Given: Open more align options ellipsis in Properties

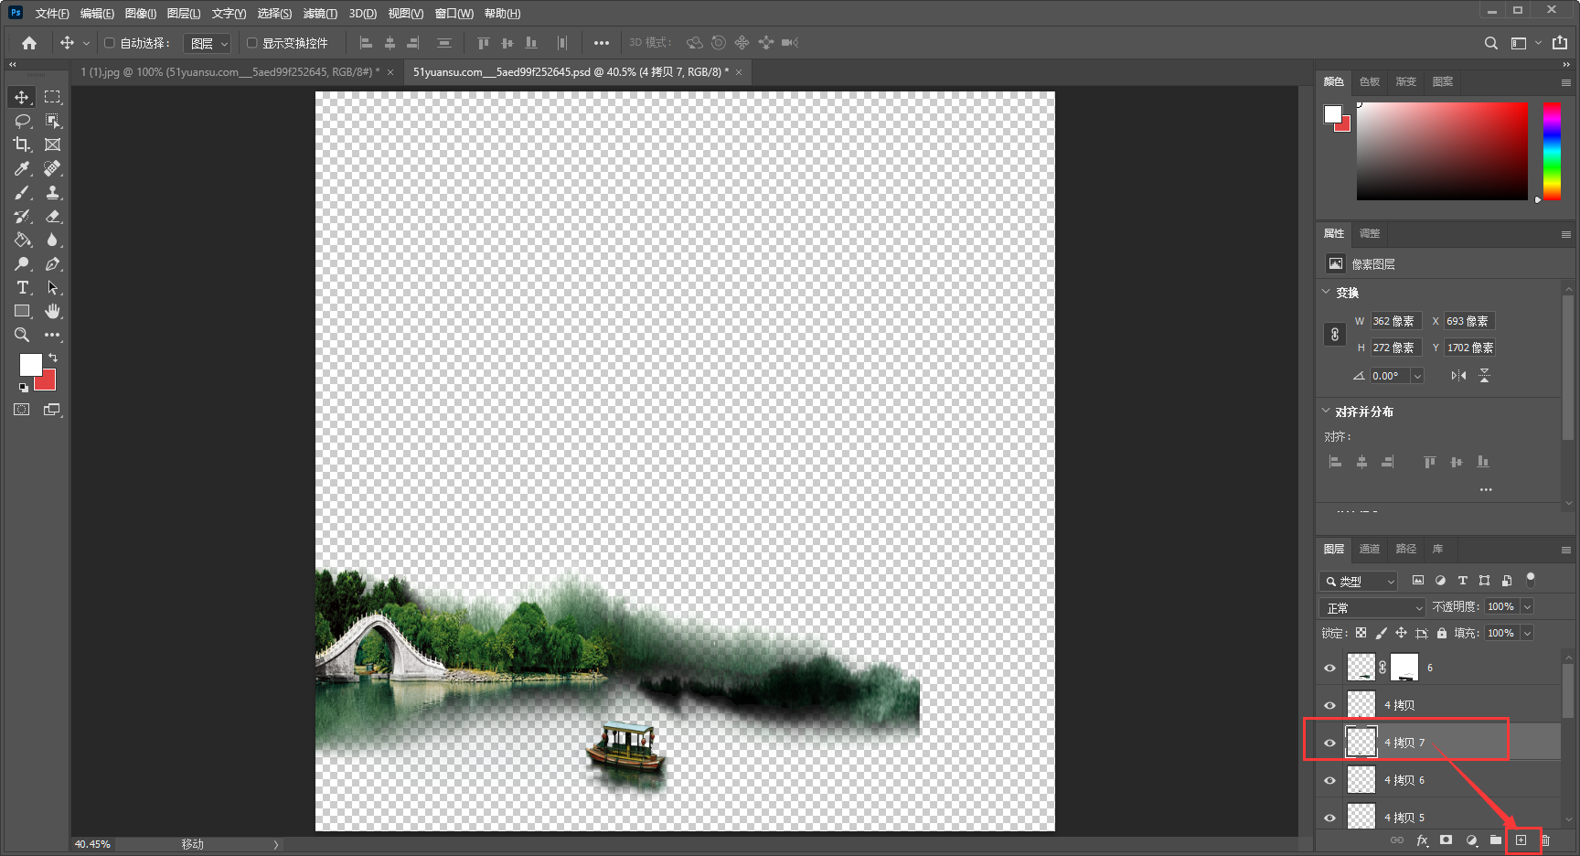Looking at the screenshot, I should (1486, 489).
